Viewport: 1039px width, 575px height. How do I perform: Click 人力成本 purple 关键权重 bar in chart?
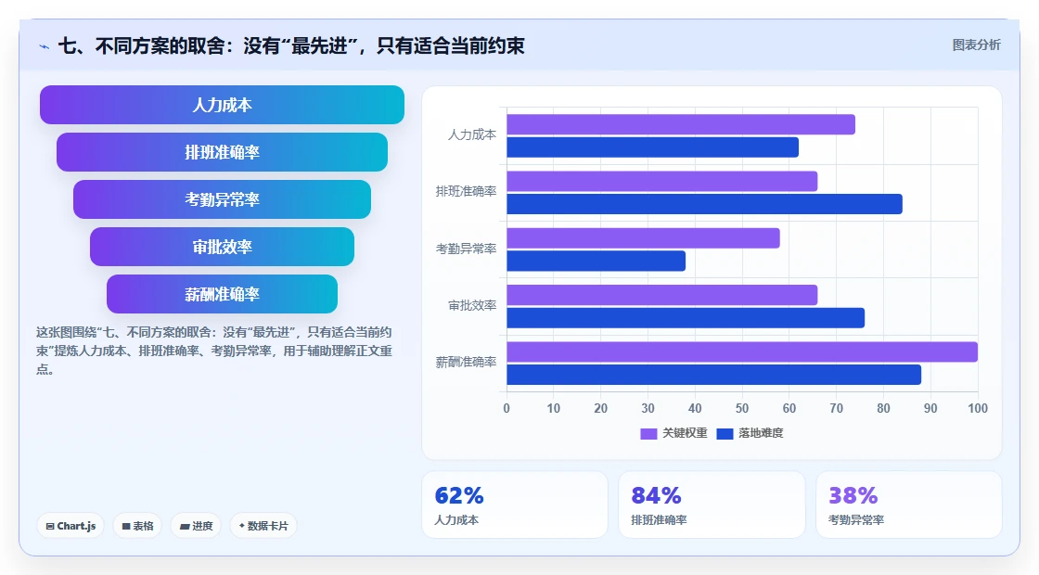(681, 124)
